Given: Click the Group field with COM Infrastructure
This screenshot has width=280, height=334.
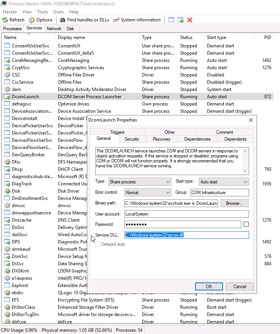Looking at the screenshot, I should tap(220, 193).
